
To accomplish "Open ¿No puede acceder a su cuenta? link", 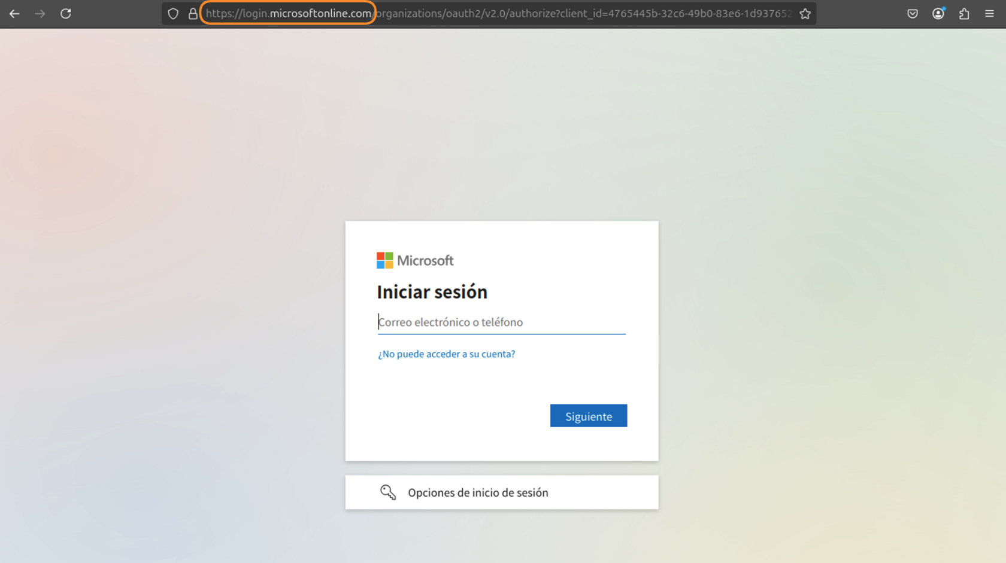I will (x=446, y=354).
